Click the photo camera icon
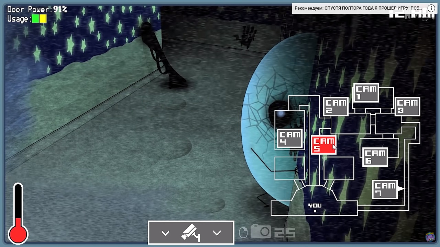Viewport: 440px width, 247px height. [261, 232]
